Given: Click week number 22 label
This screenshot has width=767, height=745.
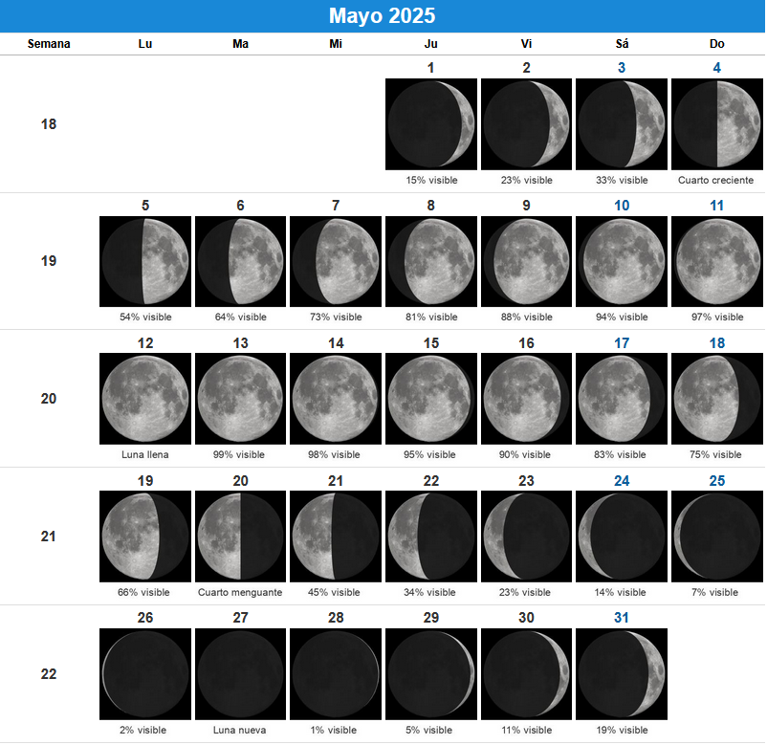Looking at the screenshot, I should coord(49,674).
